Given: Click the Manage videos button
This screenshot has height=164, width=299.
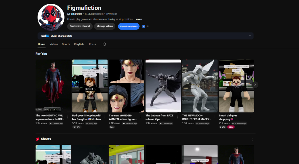Looking at the screenshot, I should [105, 26].
